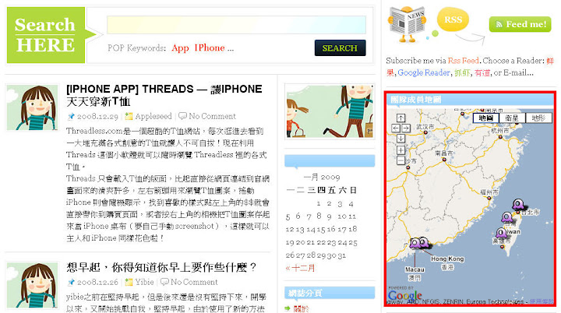
Task: Click the 福州市 city label on the map
Action: tap(489, 192)
